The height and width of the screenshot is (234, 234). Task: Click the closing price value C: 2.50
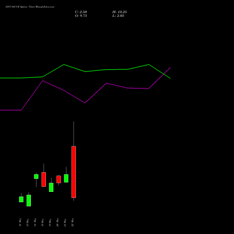coord(81,12)
